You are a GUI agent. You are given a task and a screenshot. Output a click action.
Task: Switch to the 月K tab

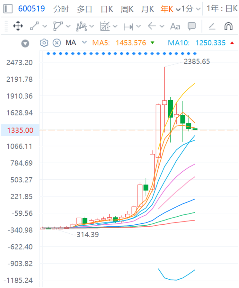pyautogui.click(x=147, y=9)
